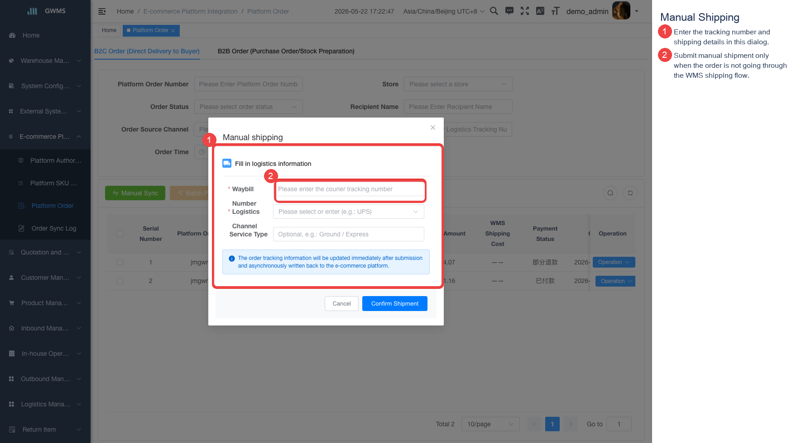Expand the Quotation sidebar menu

45,252
